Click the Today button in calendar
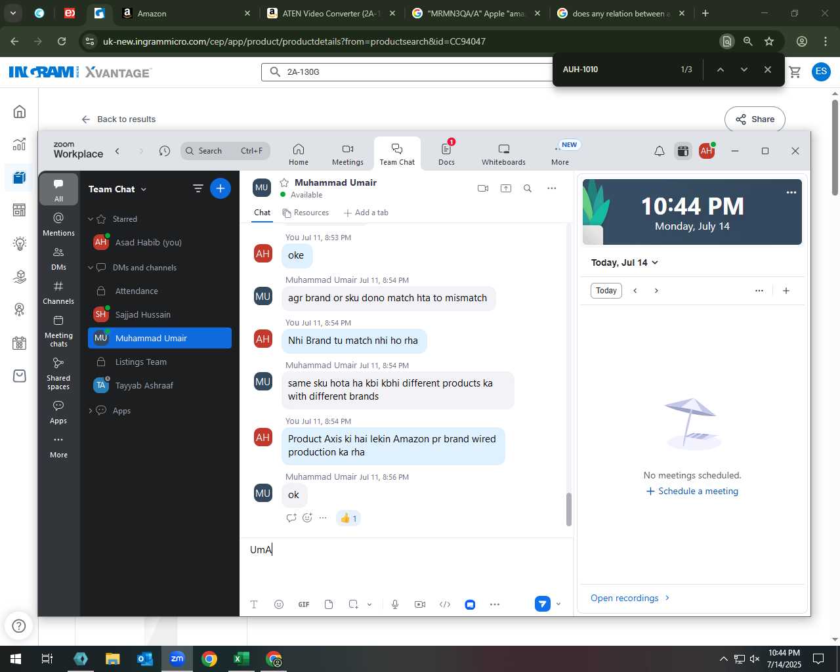This screenshot has width=840, height=672. 606,291
